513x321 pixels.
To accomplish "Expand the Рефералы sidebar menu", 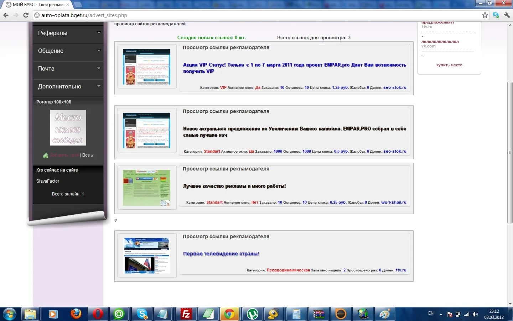I will click(x=68, y=33).
